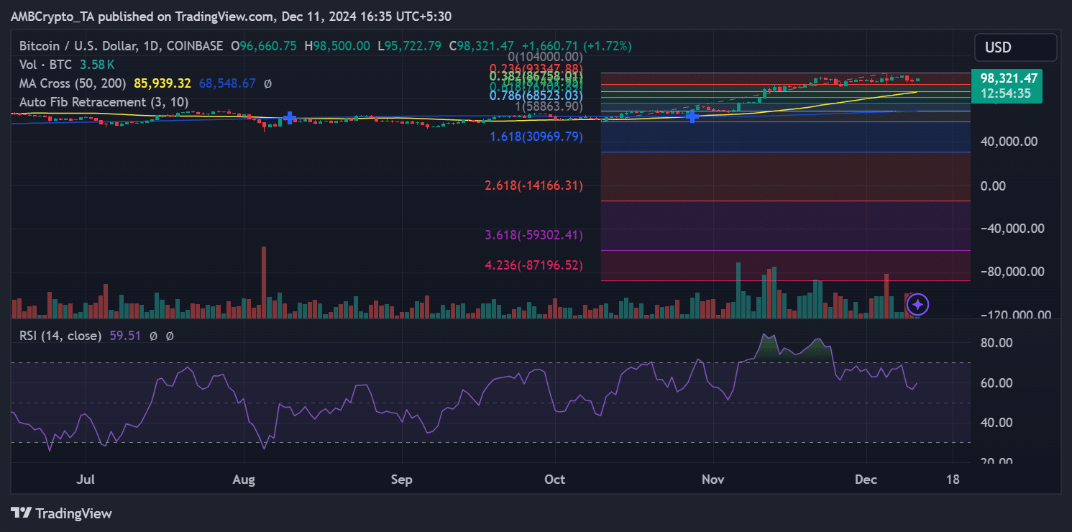1072x532 pixels.
Task: Click the TradingView logo
Action: tap(62, 513)
